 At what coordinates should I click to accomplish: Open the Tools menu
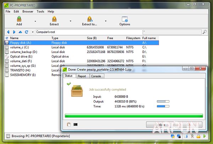[40, 11]
